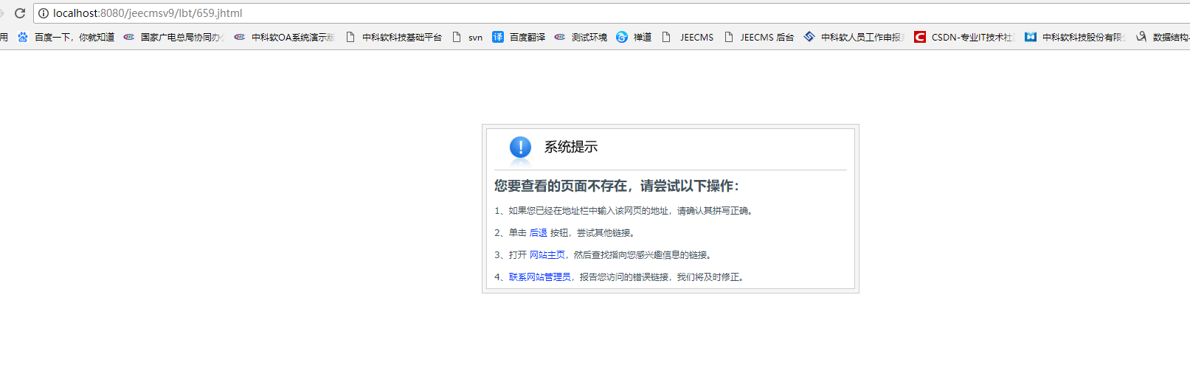Click the favicon beside 中科软OA系统演示版
The image size is (1190, 368).
[x=240, y=37]
